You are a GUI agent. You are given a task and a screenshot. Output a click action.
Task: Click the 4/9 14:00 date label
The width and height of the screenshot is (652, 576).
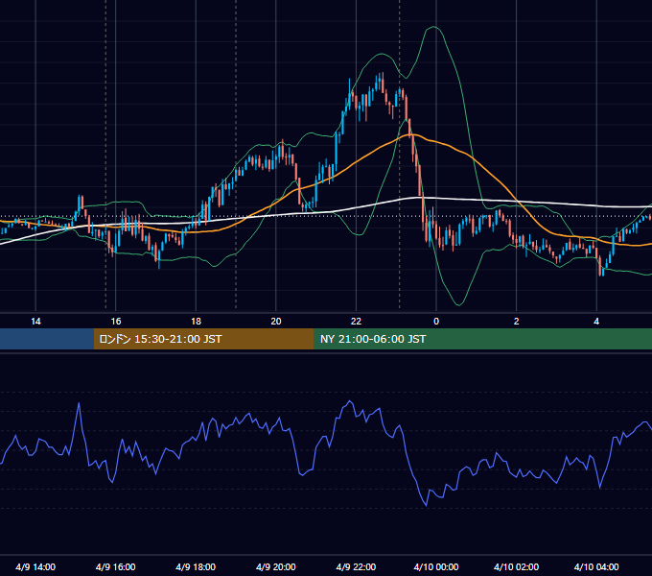point(35,566)
